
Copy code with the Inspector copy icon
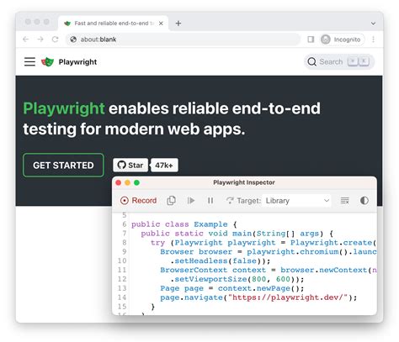point(171,201)
